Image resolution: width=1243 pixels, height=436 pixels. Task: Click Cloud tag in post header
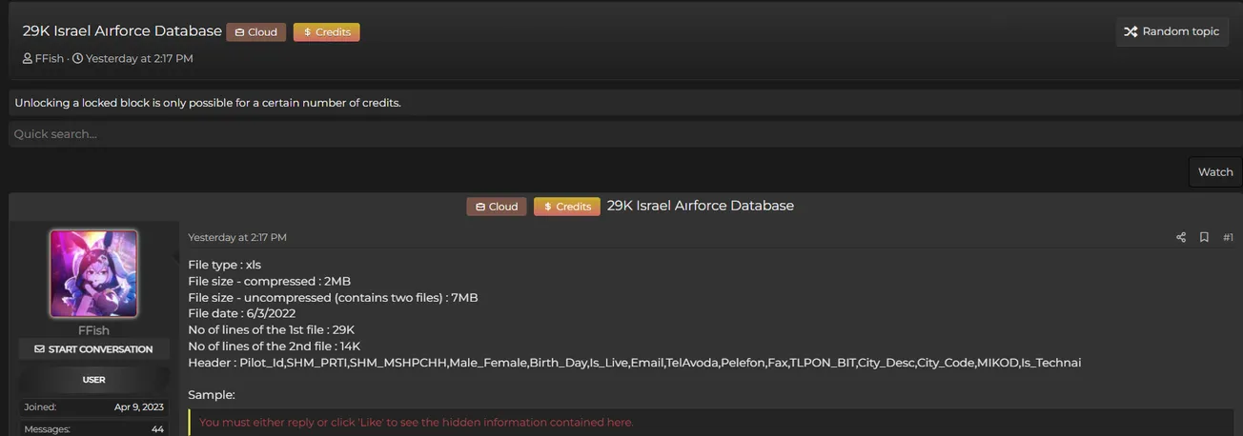tap(496, 207)
